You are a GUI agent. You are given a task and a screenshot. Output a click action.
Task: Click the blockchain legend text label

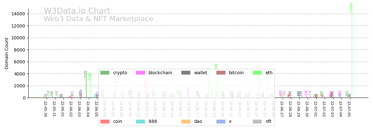160,73
